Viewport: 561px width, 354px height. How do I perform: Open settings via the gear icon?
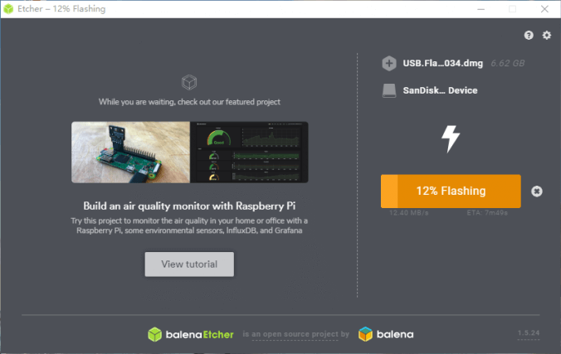tap(546, 35)
